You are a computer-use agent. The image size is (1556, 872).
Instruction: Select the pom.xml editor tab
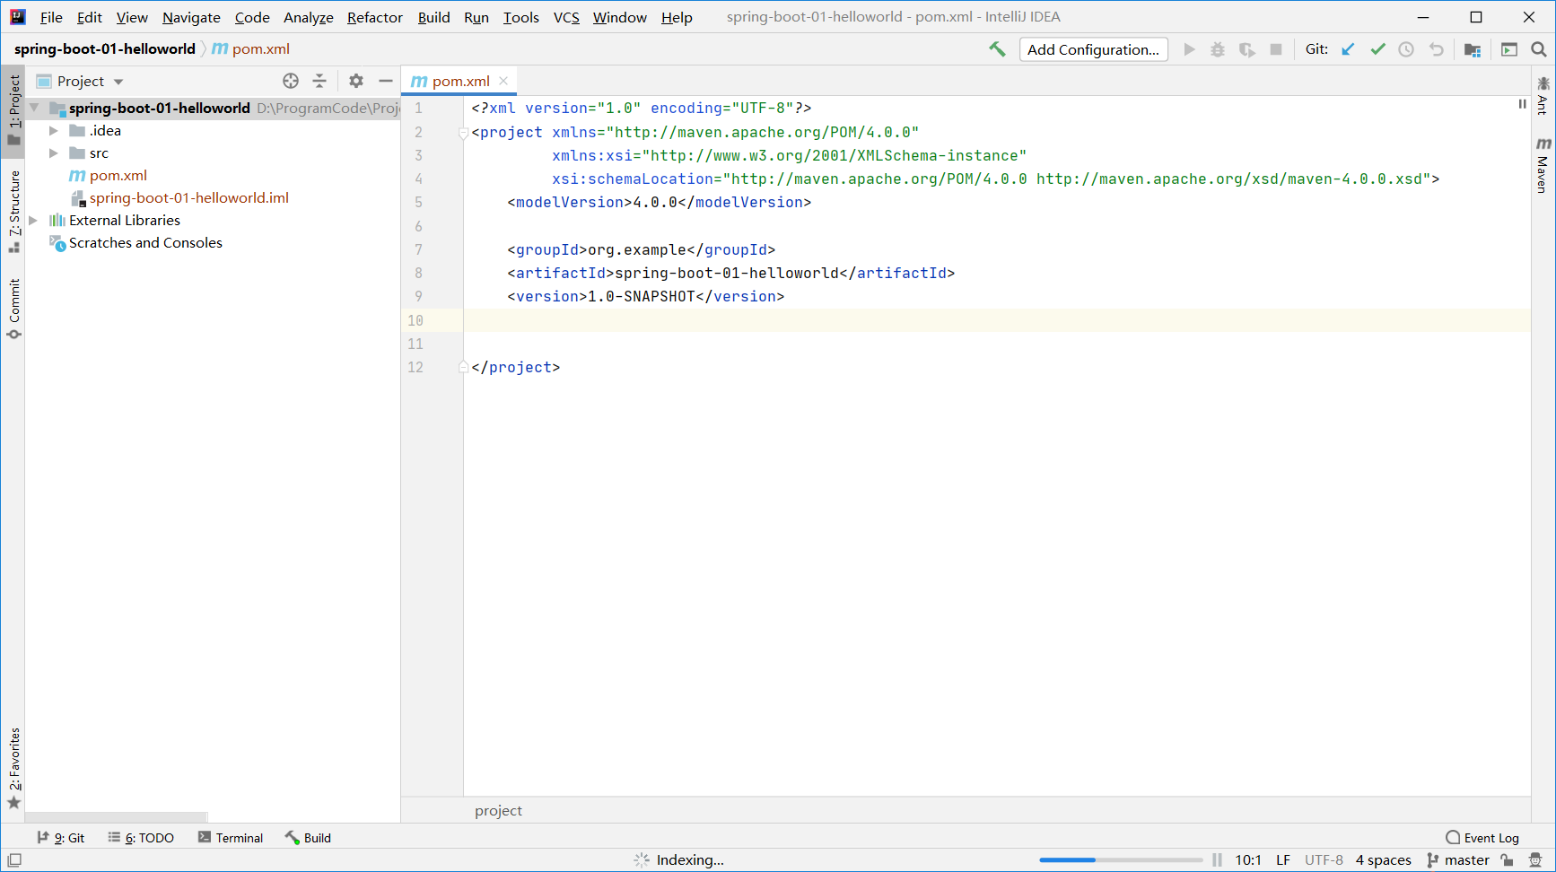459,81
